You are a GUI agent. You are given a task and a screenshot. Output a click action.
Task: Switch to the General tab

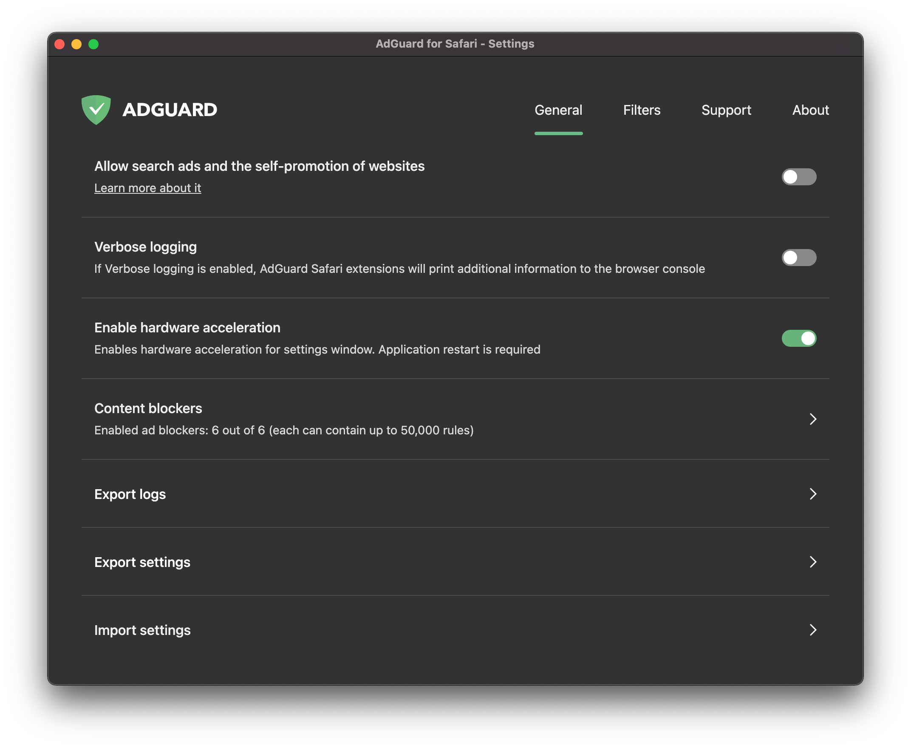[x=558, y=110]
